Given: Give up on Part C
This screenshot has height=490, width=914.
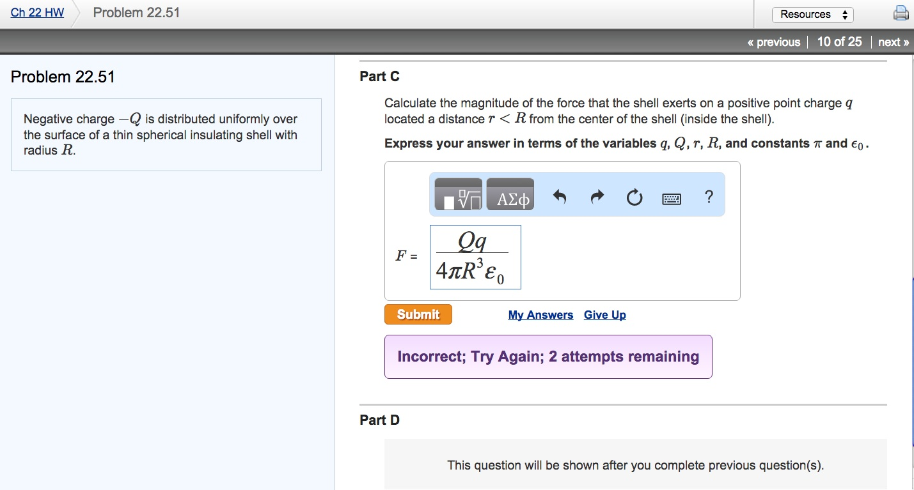Looking at the screenshot, I should [604, 314].
